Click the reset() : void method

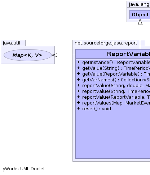[97, 109]
